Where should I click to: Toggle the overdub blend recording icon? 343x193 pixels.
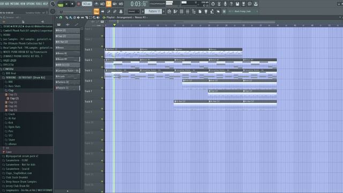point(115,4)
